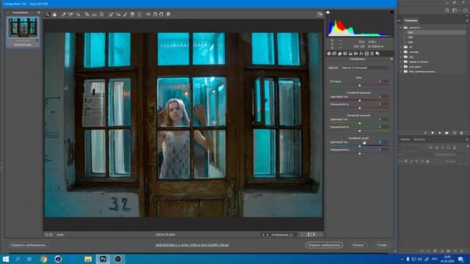Select the Crop tool in Camera Raw
This screenshot has height=264, width=470.
tap(87, 15)
